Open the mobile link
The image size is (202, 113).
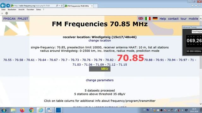tap(193, 19)
